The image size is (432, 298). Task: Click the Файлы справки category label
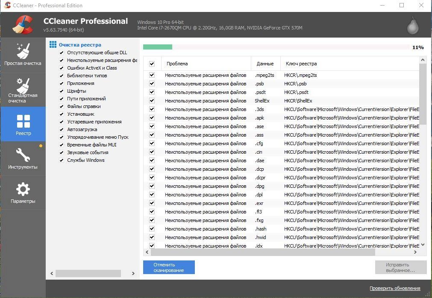point(84,106)
